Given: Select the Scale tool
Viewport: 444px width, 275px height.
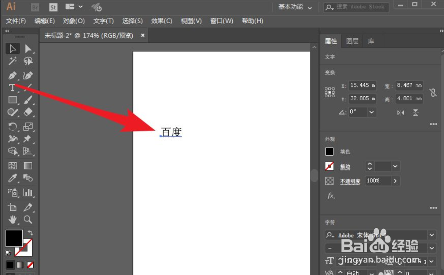Looking at the screenshot, I should (x=28, y=126).
